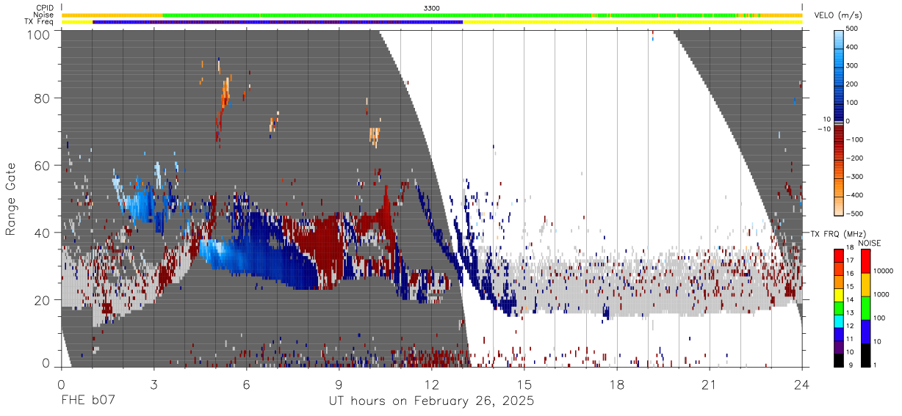This screenshot has width=902, height=416.
Task: Select red 17-18 MHz swatch in TX FRQ legend
Action: pos(838,256)
